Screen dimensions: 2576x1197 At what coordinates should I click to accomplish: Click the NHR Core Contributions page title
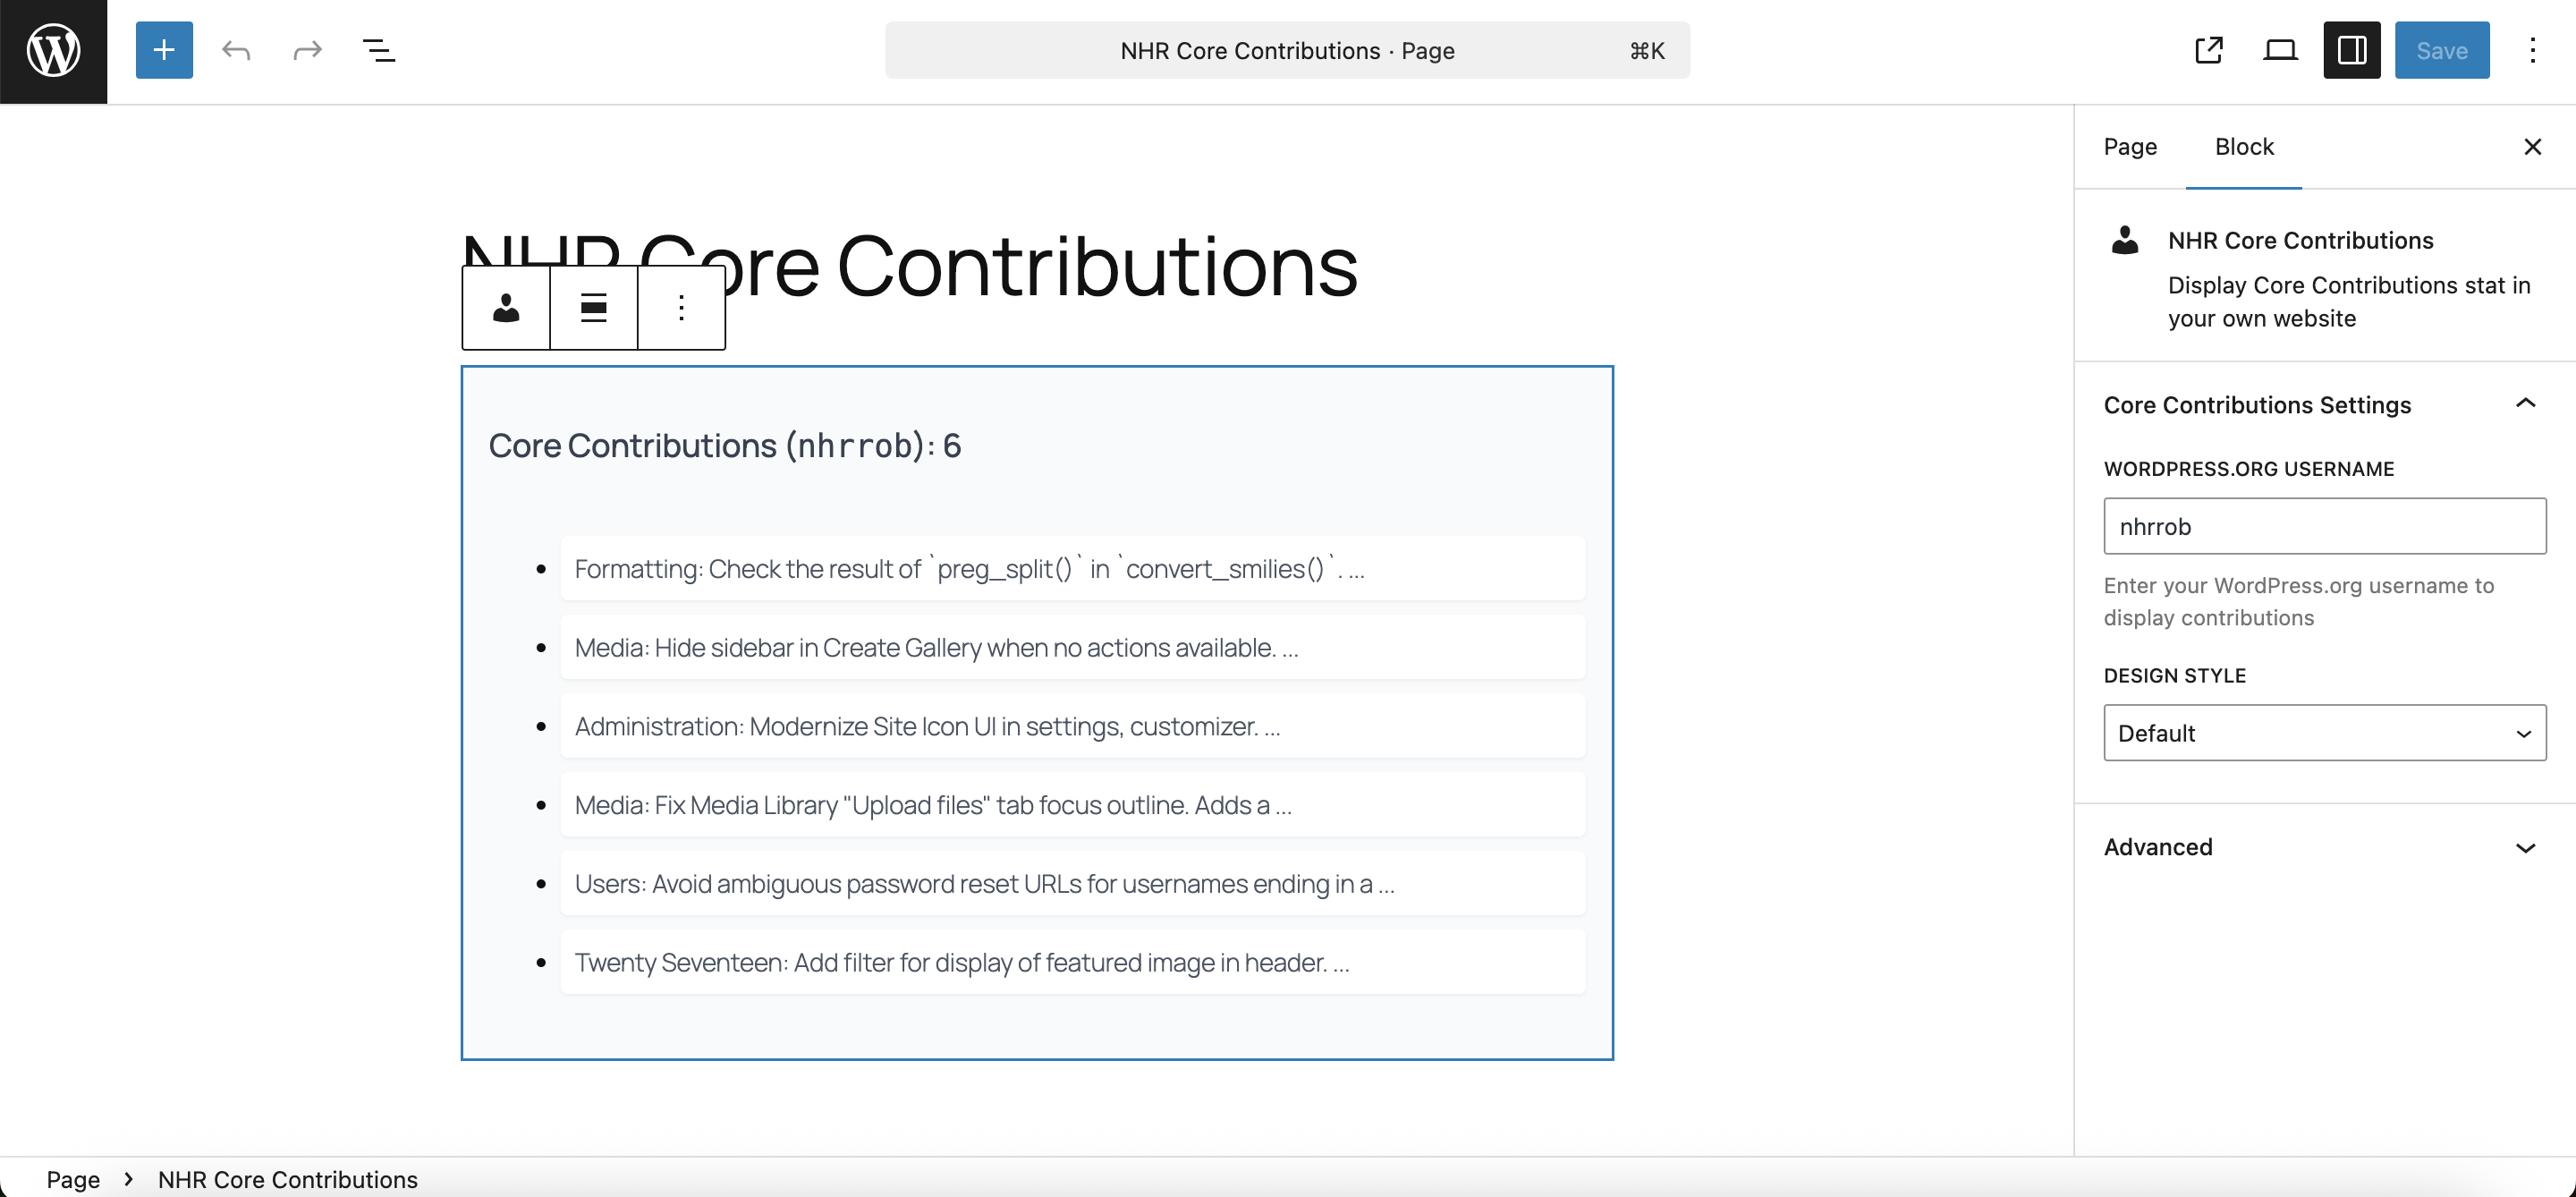pos(909,265)
